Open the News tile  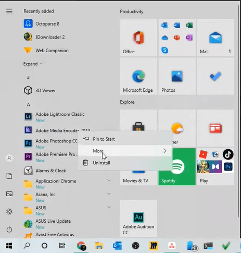(215, 128)
